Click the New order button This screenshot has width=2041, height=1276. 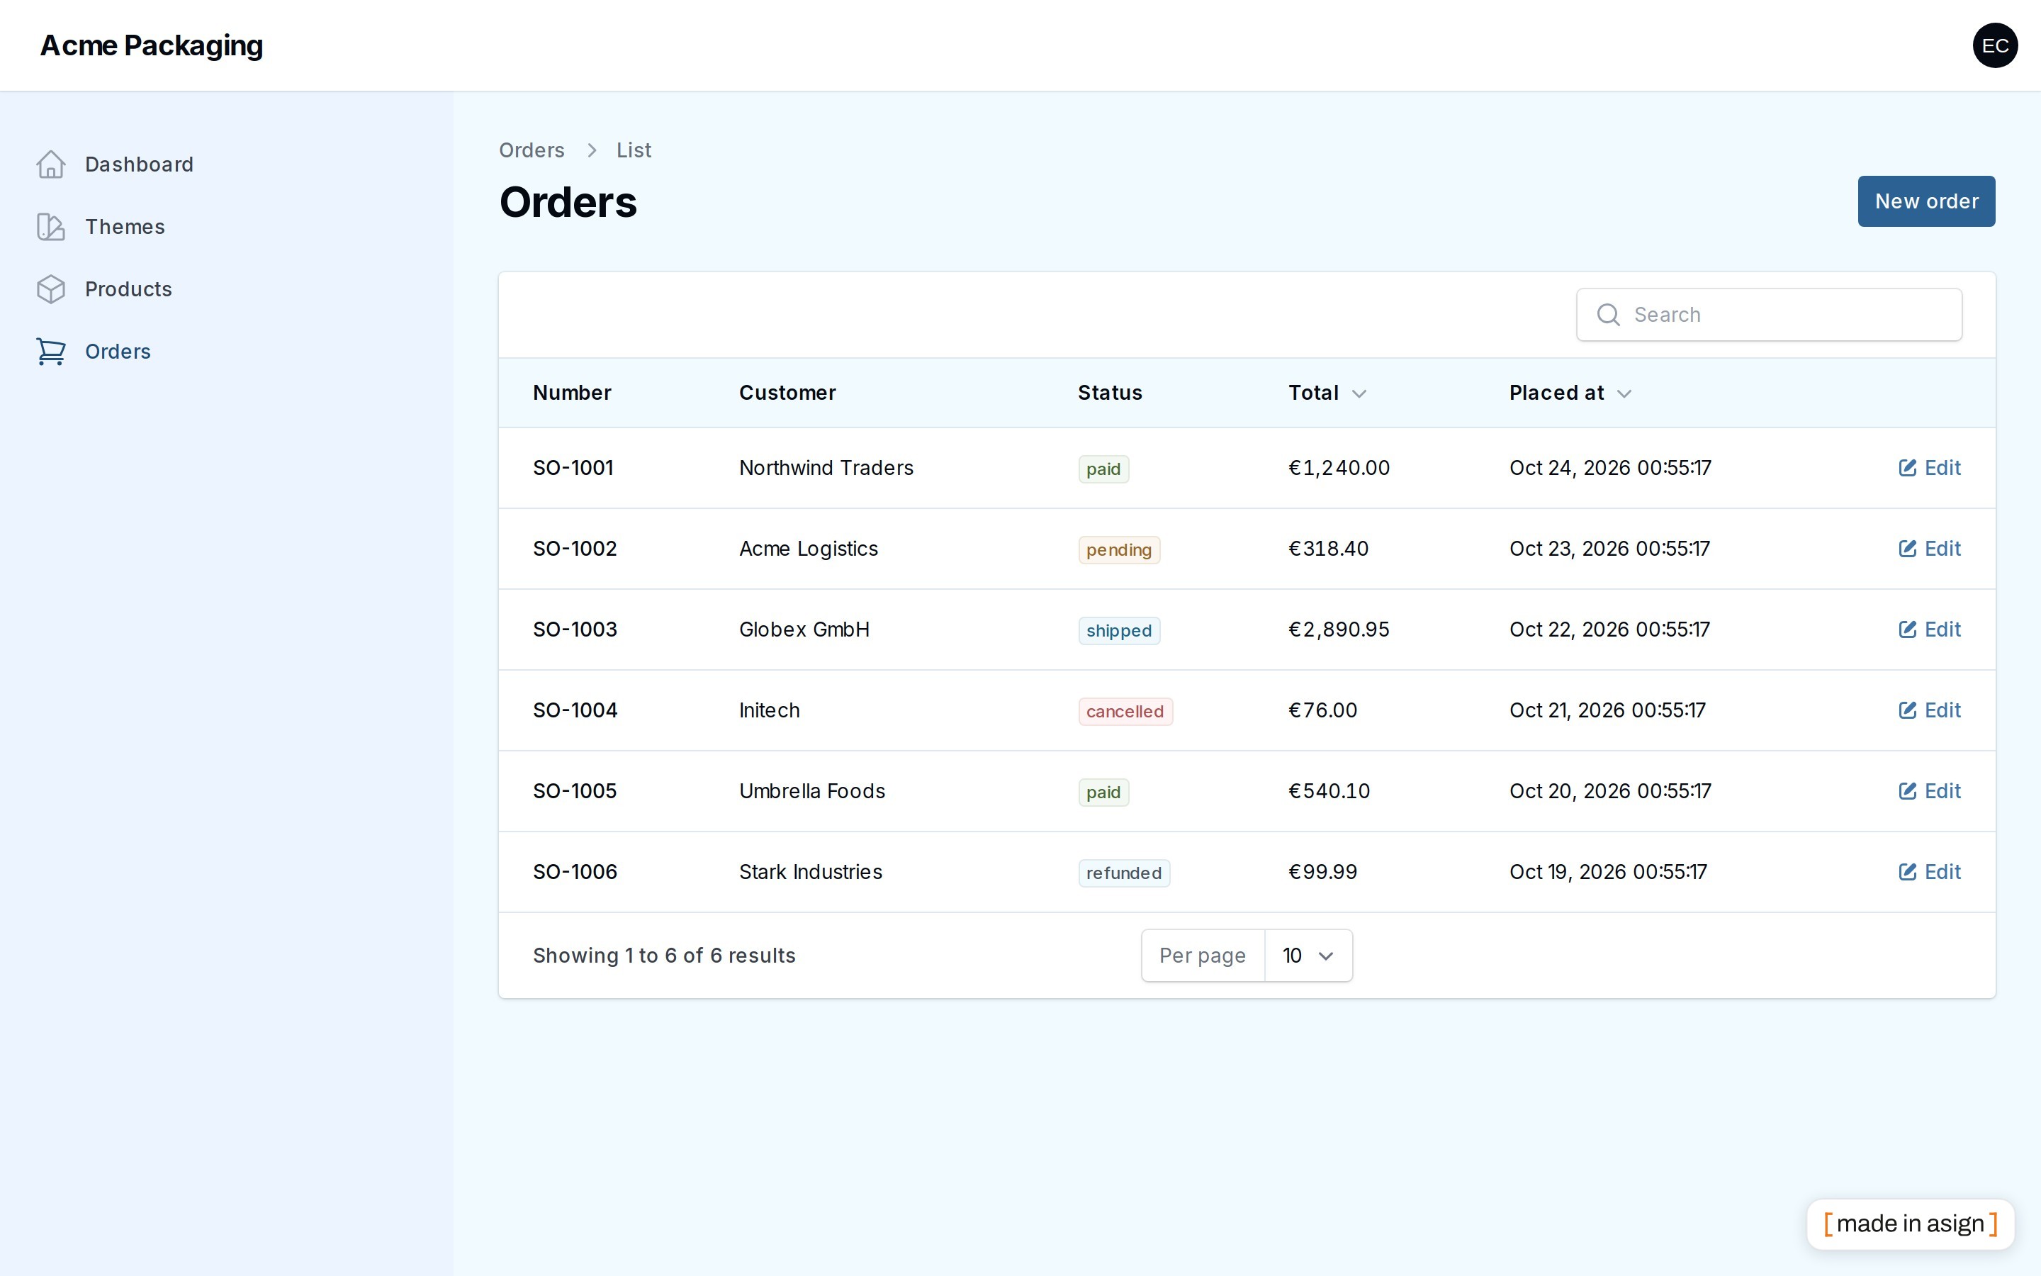[x=1926, y=202]
